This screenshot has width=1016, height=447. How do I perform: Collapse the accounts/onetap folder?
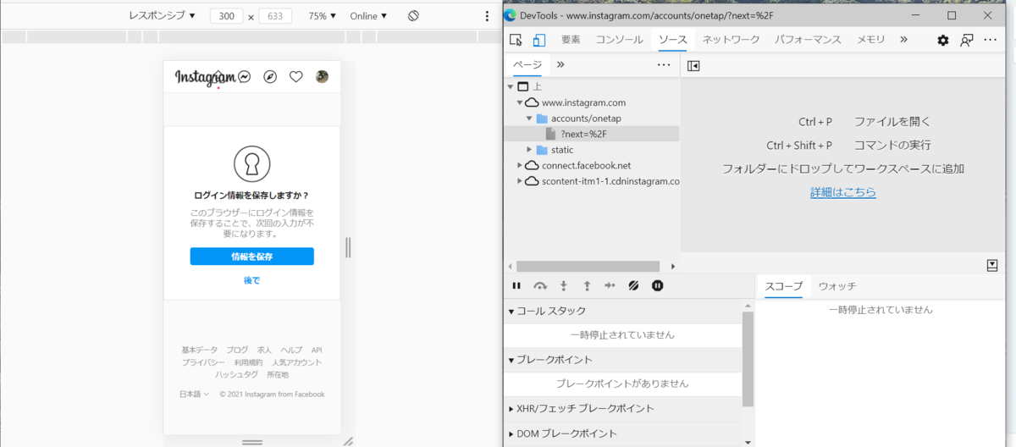[529, 119]
